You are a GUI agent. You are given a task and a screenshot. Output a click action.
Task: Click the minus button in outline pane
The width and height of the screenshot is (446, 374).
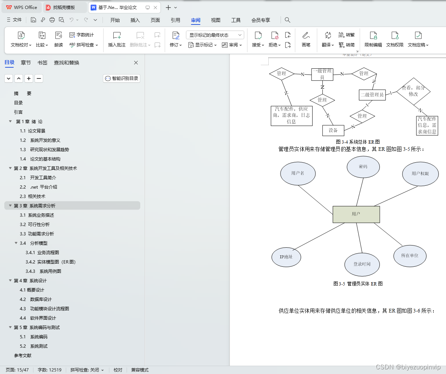(39, 78)
